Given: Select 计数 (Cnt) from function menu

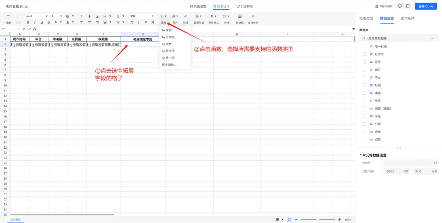Looking at the screenshot, I should click(175, 44).
